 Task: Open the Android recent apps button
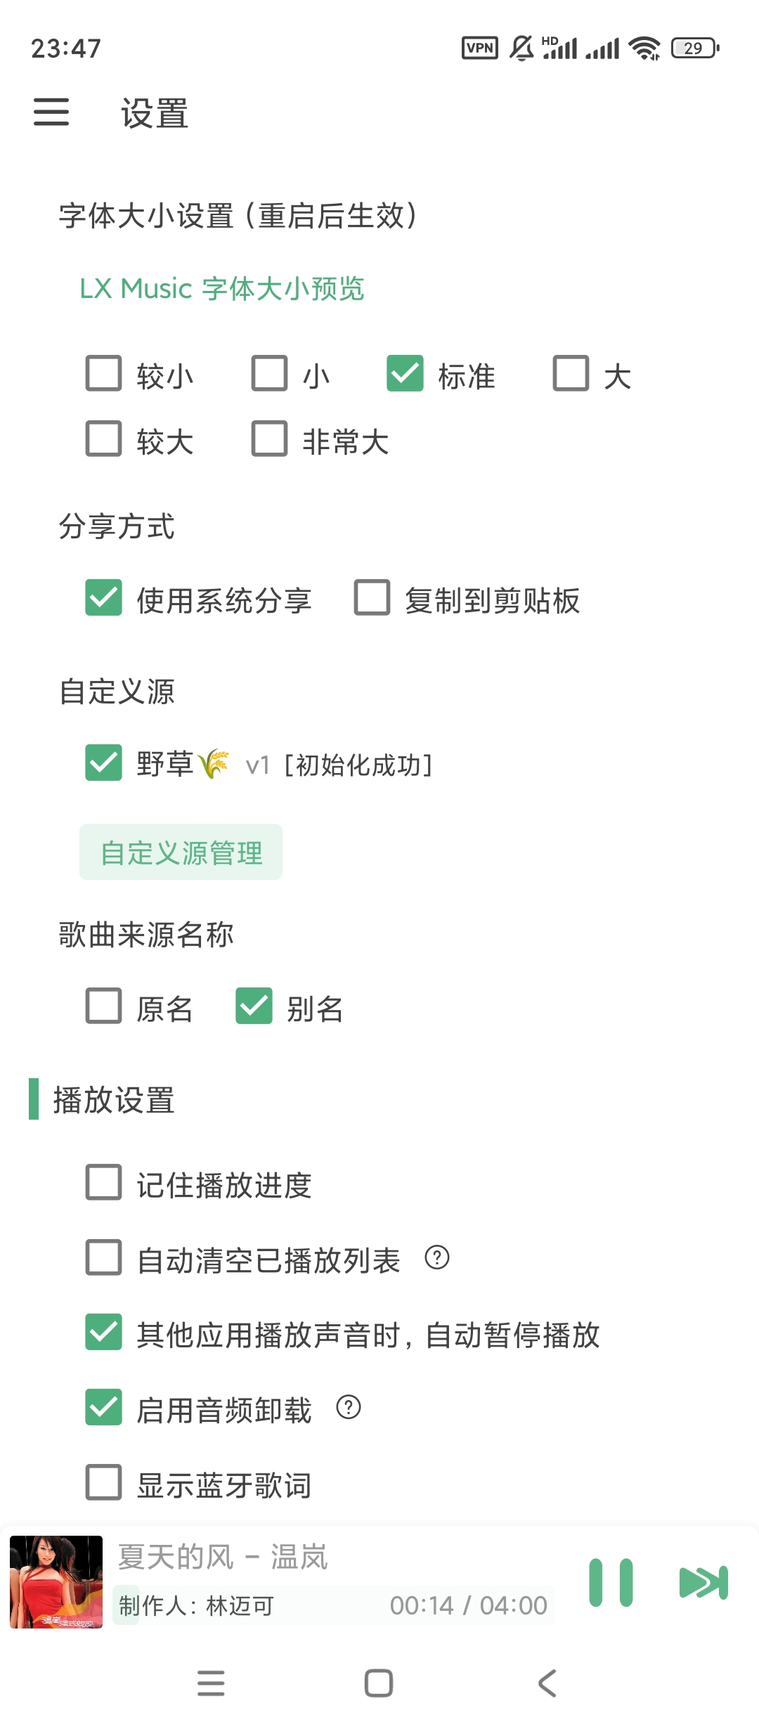[211, 1683]
